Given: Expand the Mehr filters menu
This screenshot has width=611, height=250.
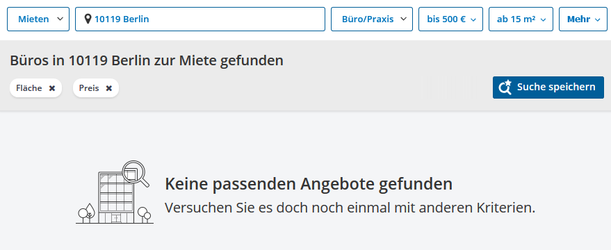Looking at the screenshot, I should [583, 19].
